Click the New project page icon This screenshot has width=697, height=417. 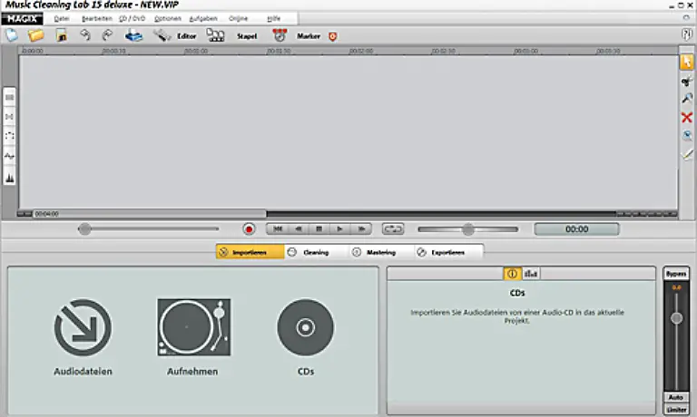[12, 35]
